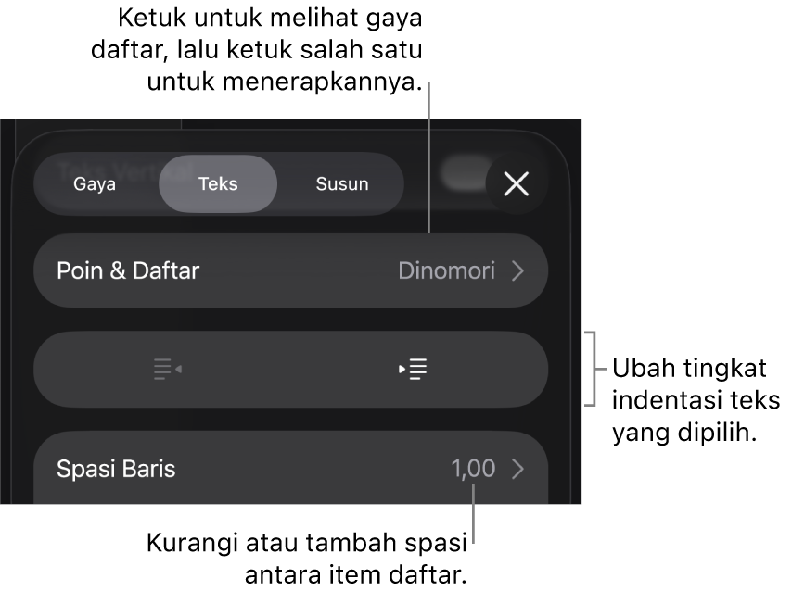Screen dimensions: 792x591
Task: Close the format panel with X
Action: (517, 183)
